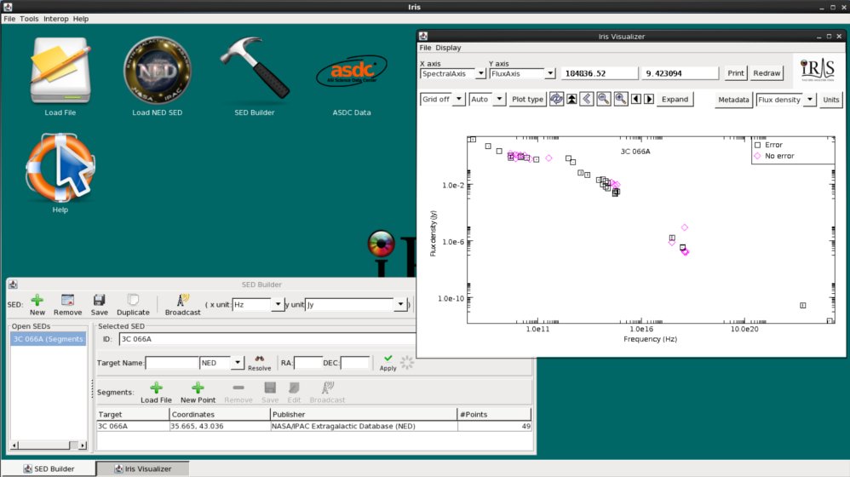Add a segment with the New Point icon
850x477 pixels.
point(198,389)
